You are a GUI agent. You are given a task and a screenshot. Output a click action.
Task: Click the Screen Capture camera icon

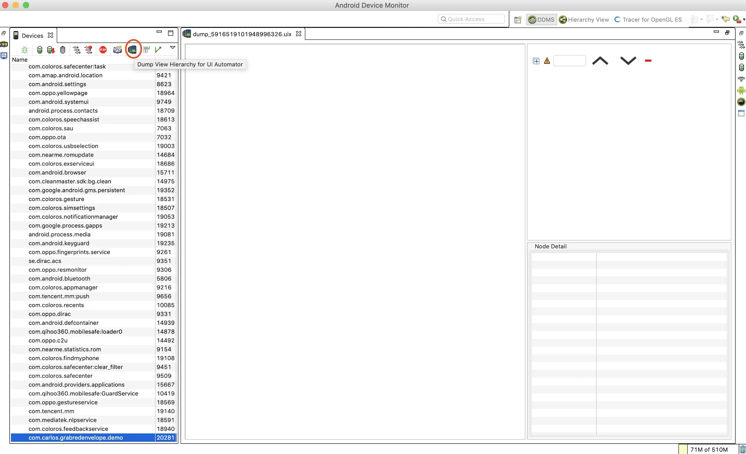[x=117, y=50]
